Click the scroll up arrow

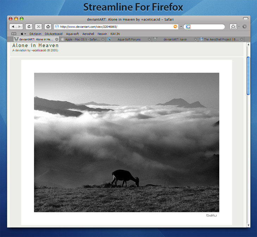pos(248,44)
